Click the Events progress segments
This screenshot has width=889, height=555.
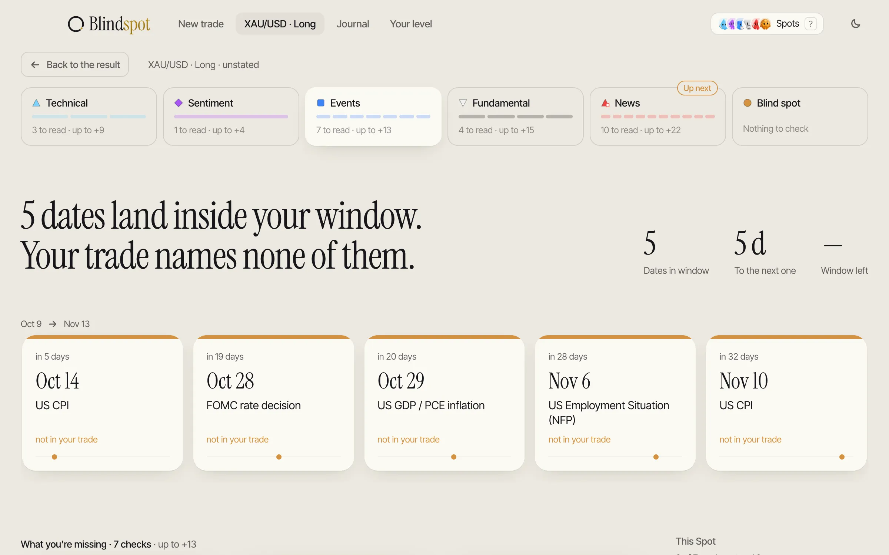[373, 117]
